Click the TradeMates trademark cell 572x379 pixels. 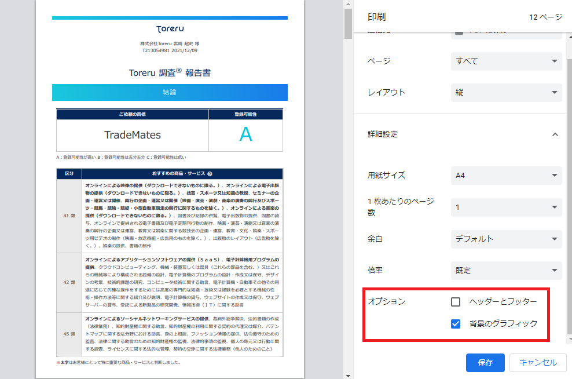click(133, 135)
